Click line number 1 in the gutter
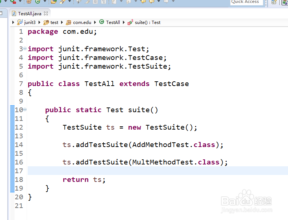The height and width of the screenshot is (220, 288). (x=21, y=32)
